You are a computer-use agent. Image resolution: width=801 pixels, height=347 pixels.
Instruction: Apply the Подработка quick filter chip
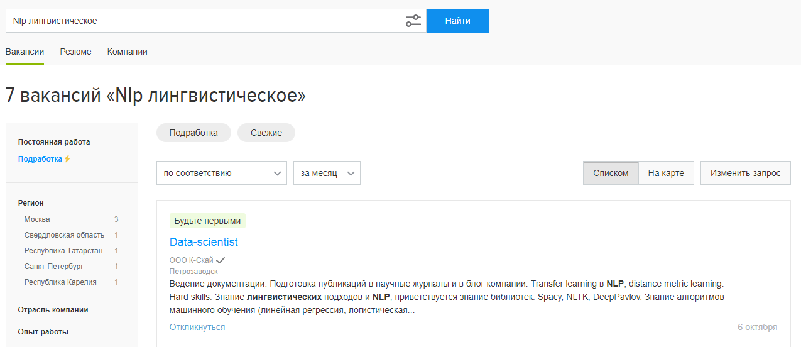coord(193,133)
